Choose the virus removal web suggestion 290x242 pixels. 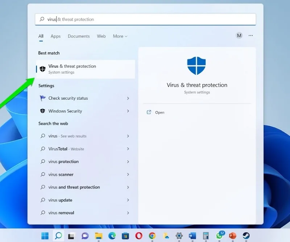pos(86,213)
